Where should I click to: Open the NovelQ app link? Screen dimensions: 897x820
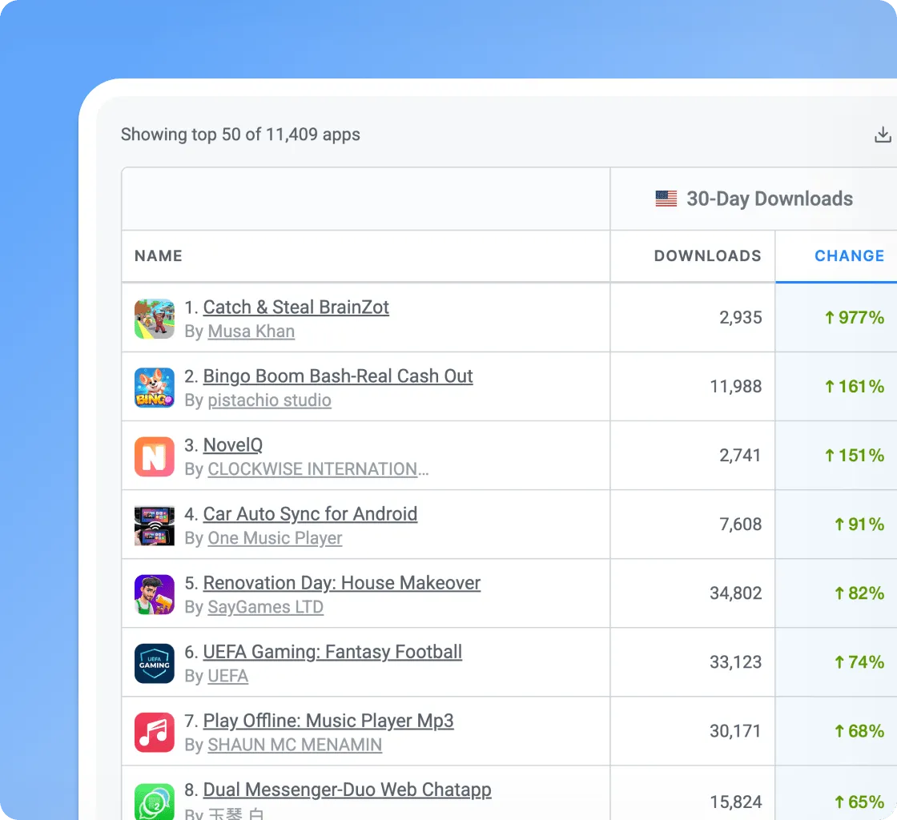(233, 445)
